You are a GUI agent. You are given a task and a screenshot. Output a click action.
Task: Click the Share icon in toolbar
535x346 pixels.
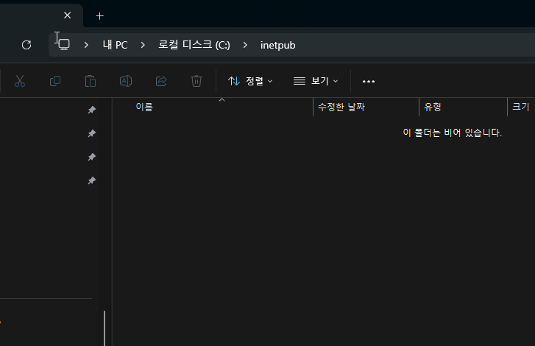(161, 81)
